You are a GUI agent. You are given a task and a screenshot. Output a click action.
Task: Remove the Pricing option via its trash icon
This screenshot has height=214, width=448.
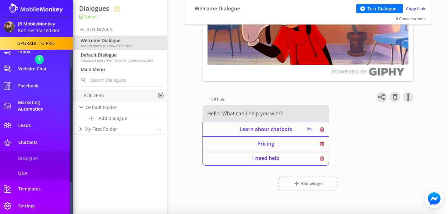[321, 144]
